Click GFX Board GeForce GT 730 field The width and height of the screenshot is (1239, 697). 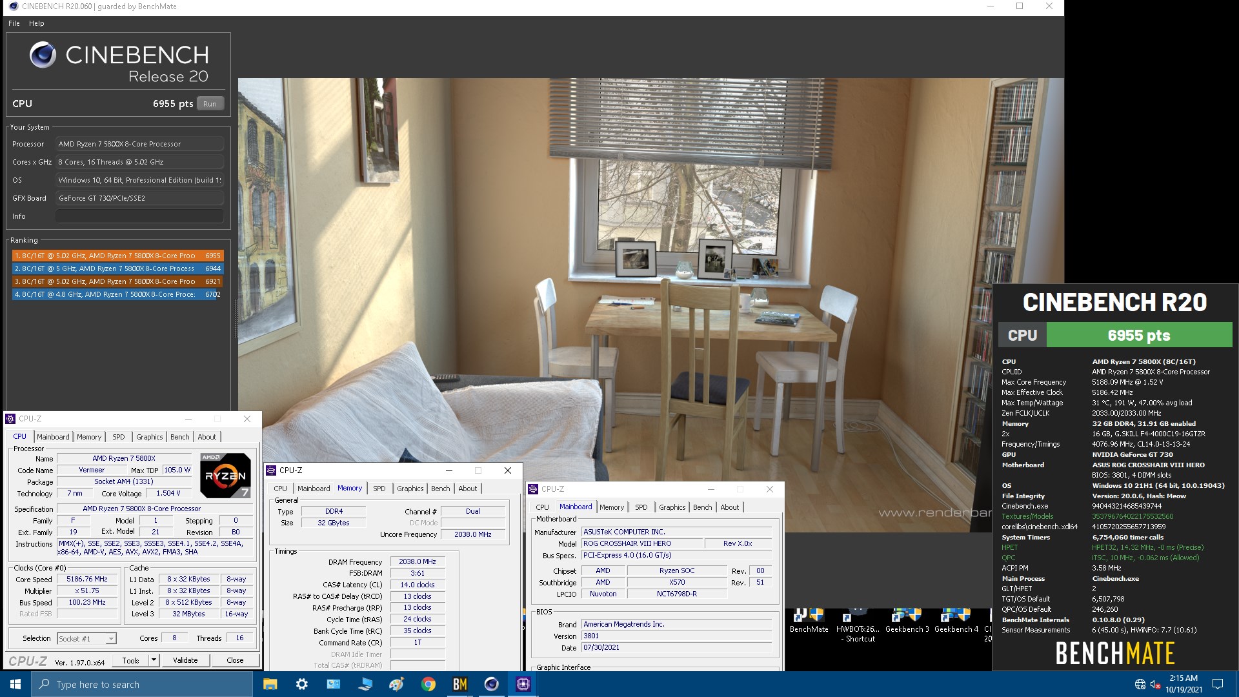[x=139, y=198]
